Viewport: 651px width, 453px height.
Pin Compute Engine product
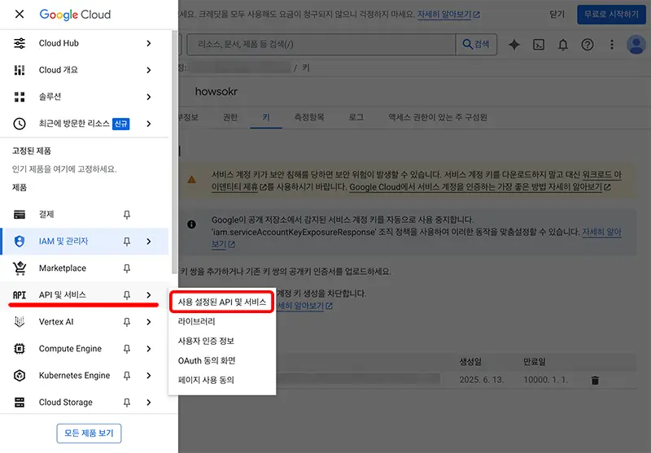click(x=127, y=349)
